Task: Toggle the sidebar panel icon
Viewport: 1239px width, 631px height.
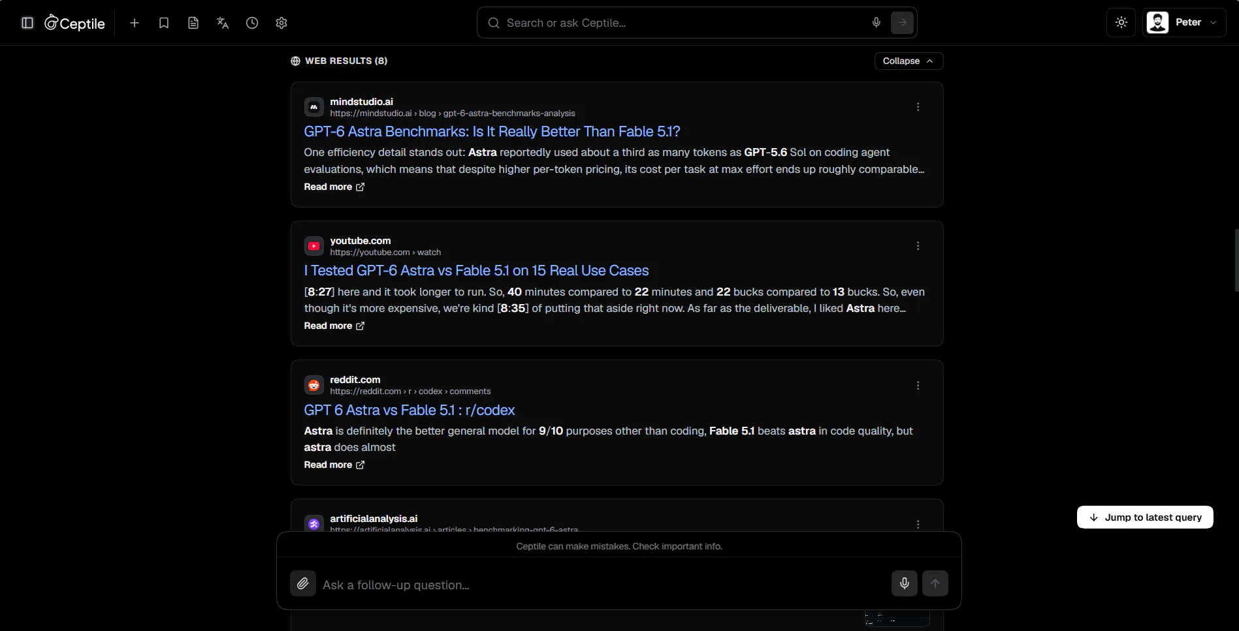Action: click(27, 23)
